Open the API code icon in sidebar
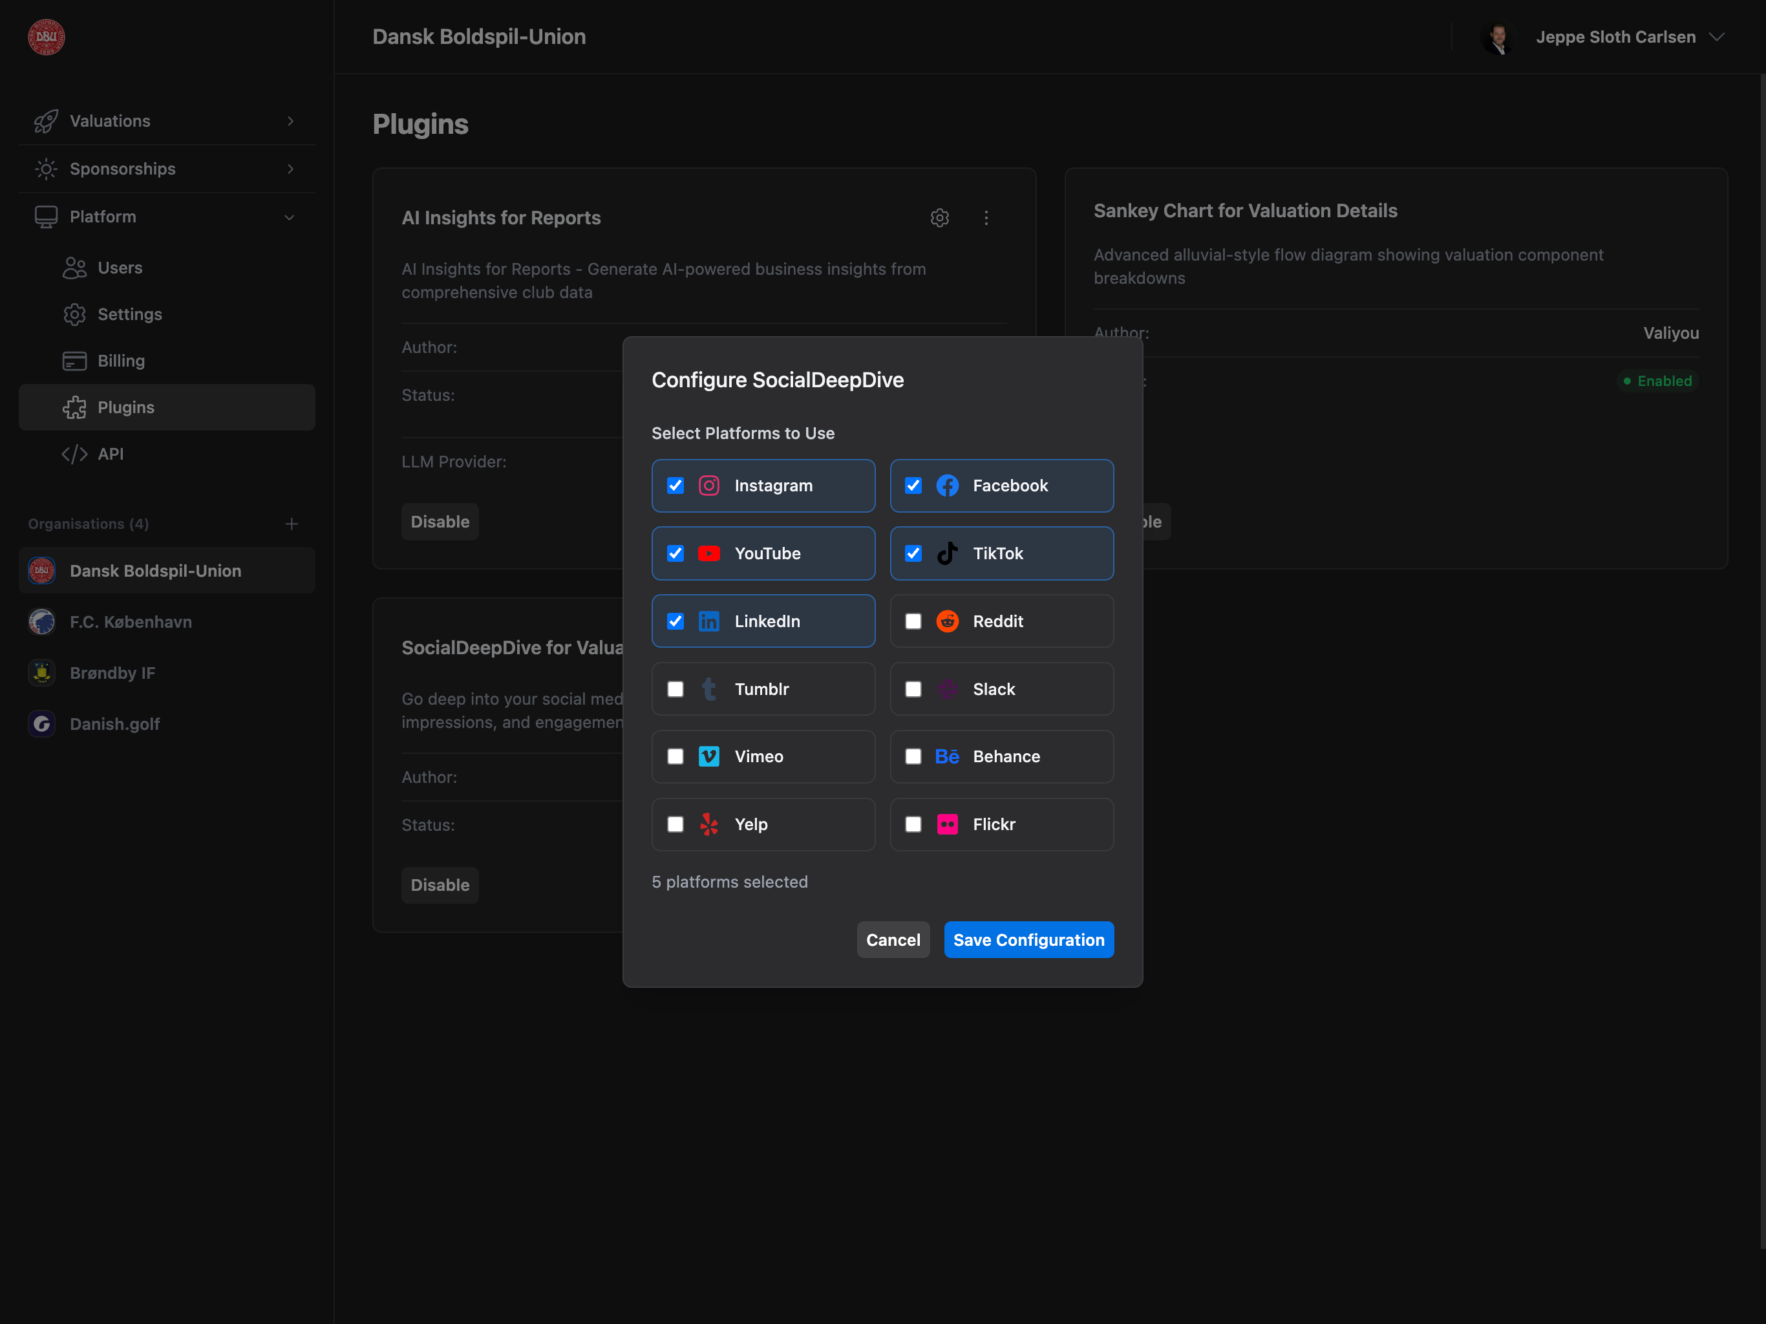1766x1324 pixels. tap(74, 454)
